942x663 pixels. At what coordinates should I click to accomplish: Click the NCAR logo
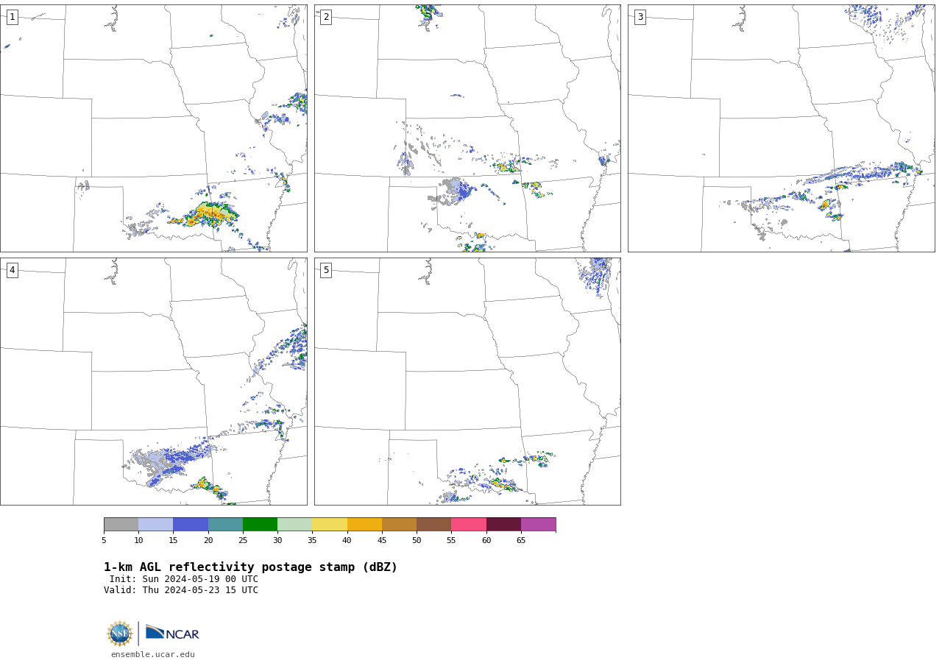pos(172,633)
